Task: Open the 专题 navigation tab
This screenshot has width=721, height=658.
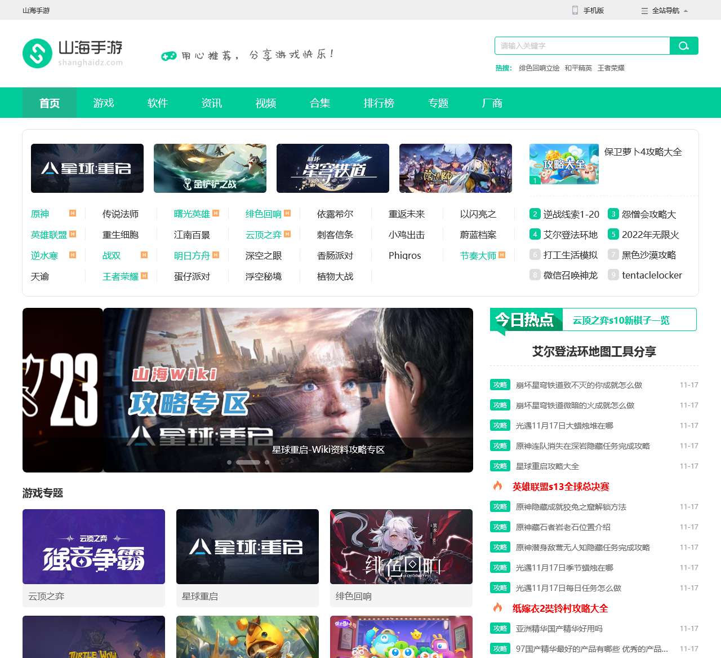Action: [x=438, y=103]
